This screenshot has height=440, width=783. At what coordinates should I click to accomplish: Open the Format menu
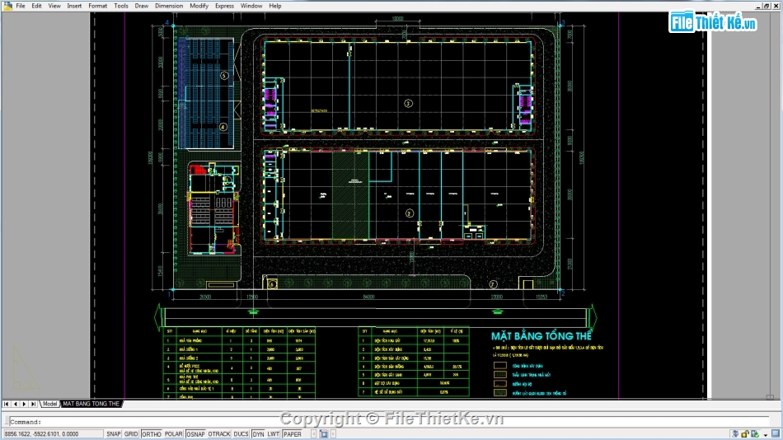click(97, 6)
